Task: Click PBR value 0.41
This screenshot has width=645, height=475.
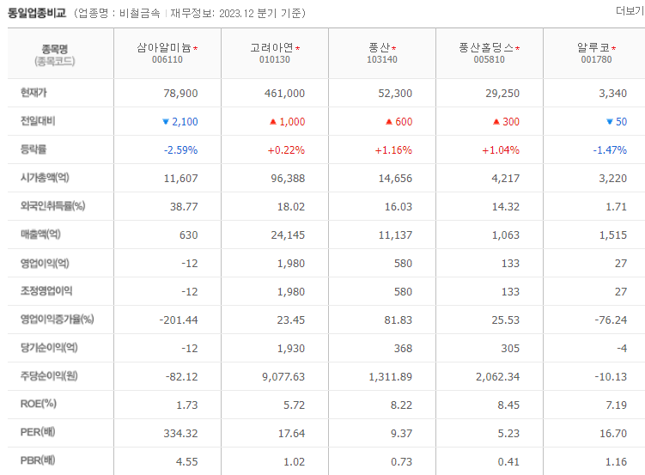Action: click(x=508, y=462)
